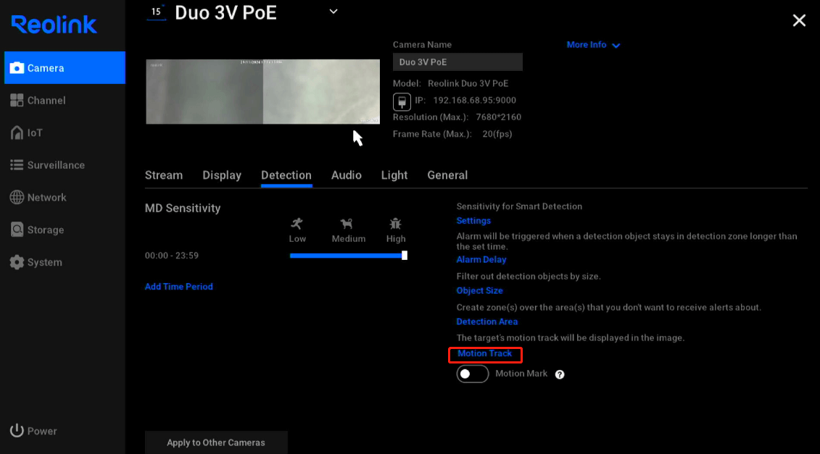Go to IoT in the sidebar
This screenshot has height=454, width=820.
tap(65, 133)
